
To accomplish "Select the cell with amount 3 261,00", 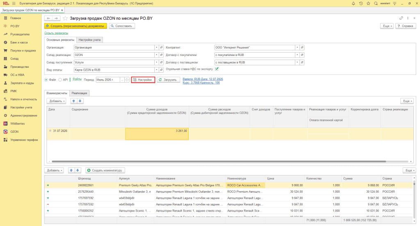I will 157,134.
